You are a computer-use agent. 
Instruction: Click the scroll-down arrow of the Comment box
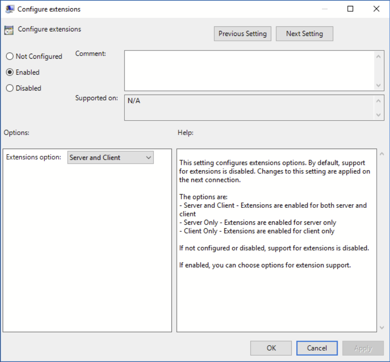379,85
